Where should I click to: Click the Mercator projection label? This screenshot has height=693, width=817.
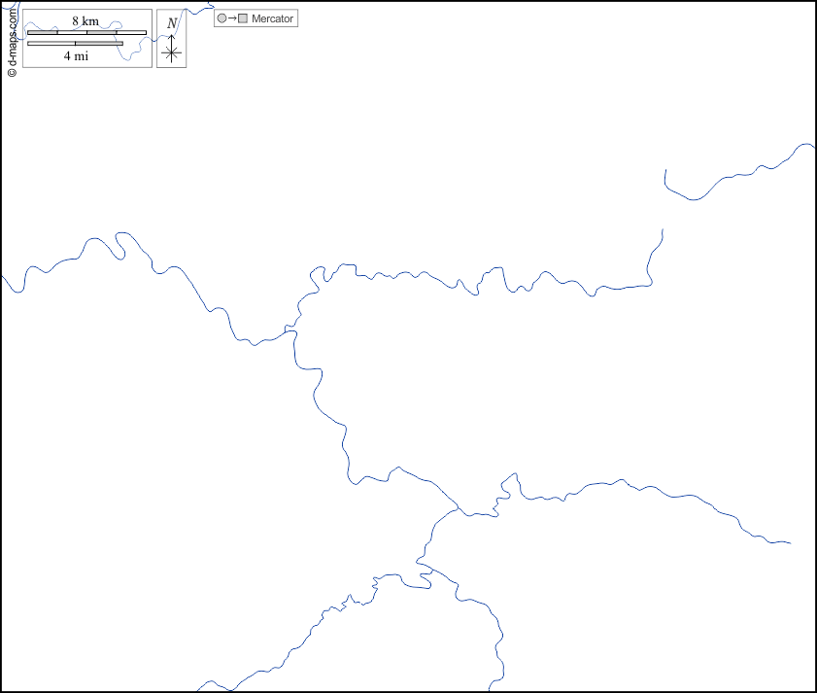click(272, 18)
